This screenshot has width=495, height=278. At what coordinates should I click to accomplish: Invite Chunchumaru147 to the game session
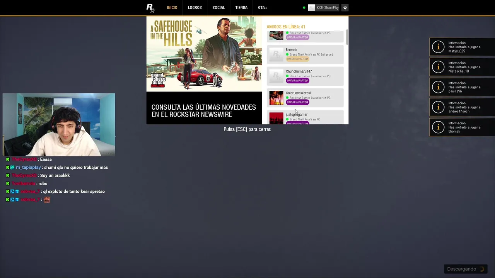[x=297, y=81]
